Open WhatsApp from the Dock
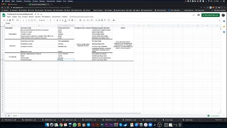 pos(74,125)
